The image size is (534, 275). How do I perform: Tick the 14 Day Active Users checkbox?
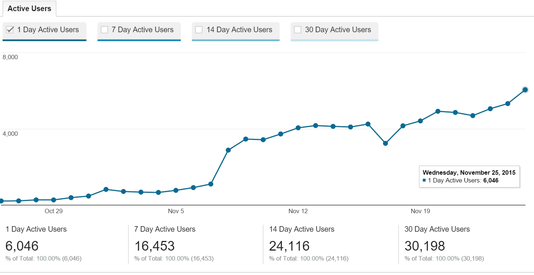[x=199, y=30]
